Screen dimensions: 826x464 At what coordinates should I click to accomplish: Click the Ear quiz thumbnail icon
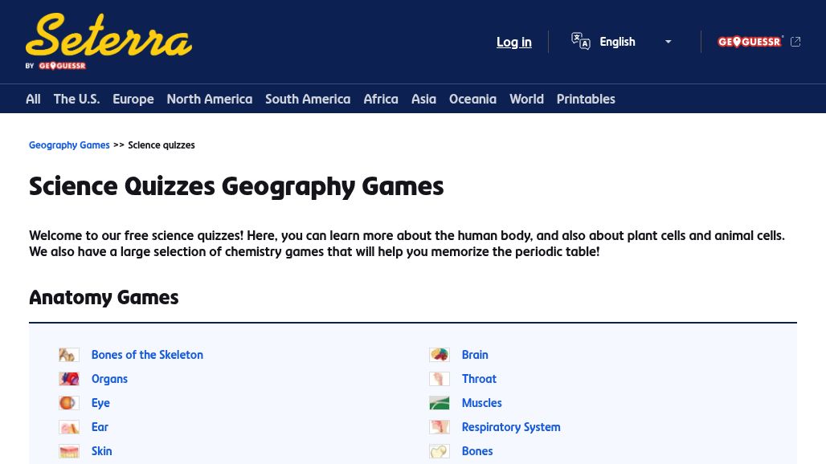(x=69, y=427)
